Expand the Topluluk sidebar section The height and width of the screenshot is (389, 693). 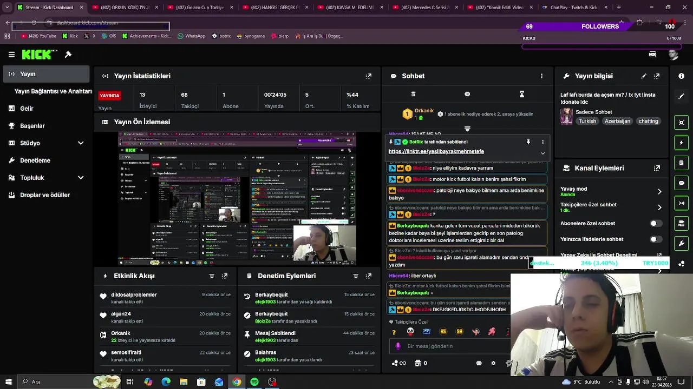pos(81,178)
